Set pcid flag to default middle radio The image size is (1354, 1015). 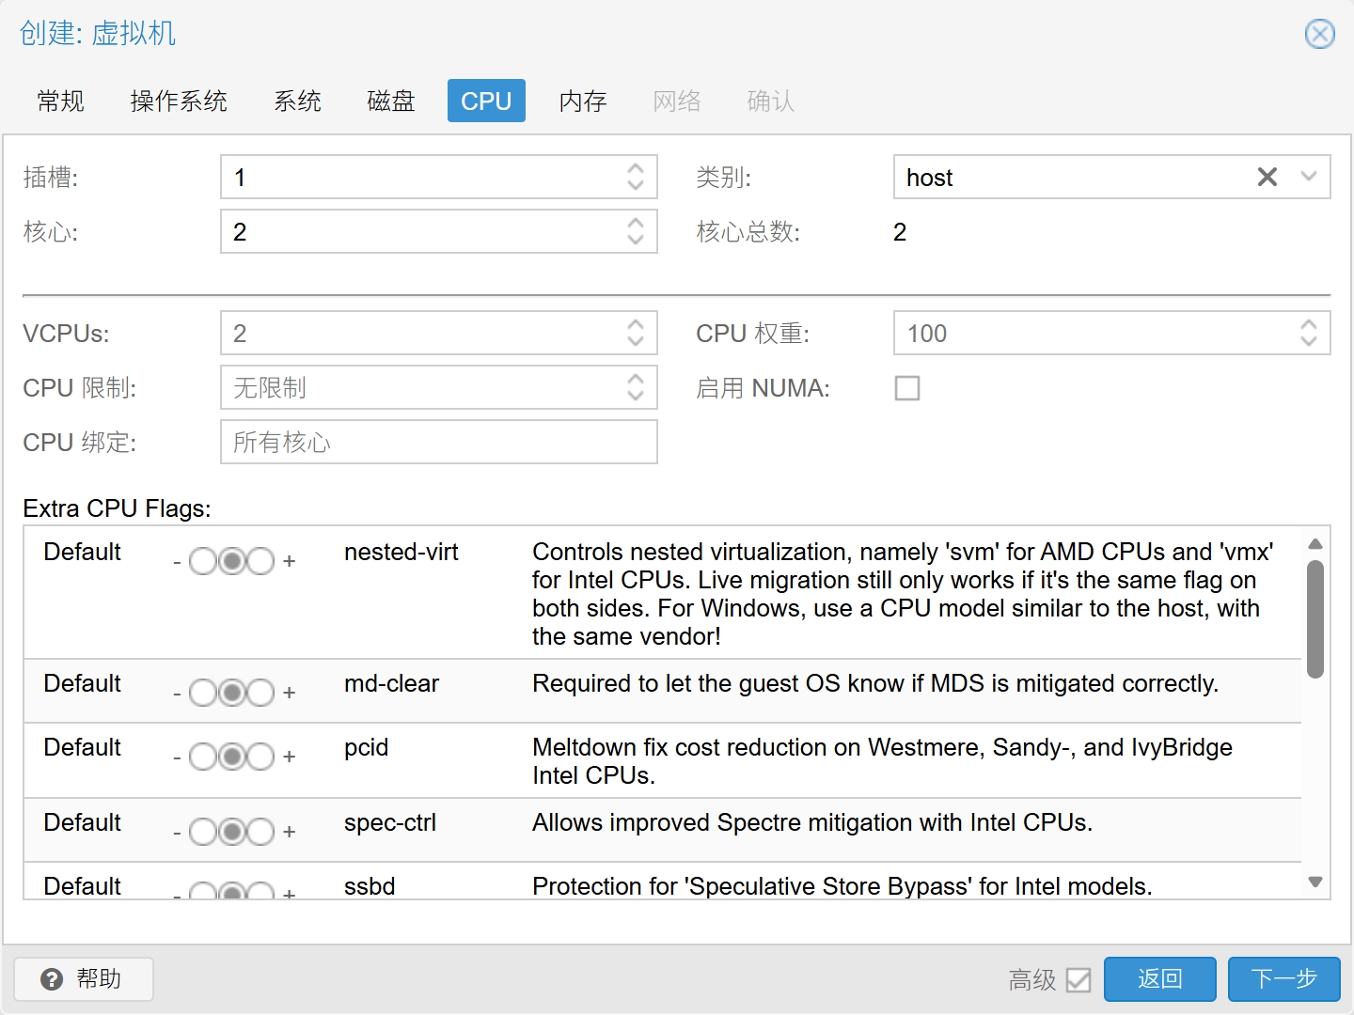[231, 757]
